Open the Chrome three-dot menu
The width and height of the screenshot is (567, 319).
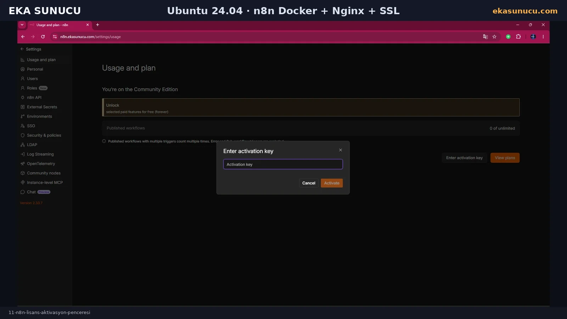pos(543,37)
